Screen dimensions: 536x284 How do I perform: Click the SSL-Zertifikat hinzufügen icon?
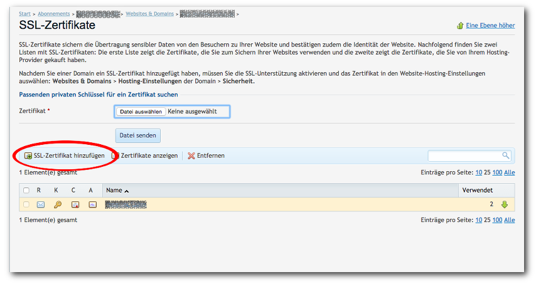[x=28, y=155]
